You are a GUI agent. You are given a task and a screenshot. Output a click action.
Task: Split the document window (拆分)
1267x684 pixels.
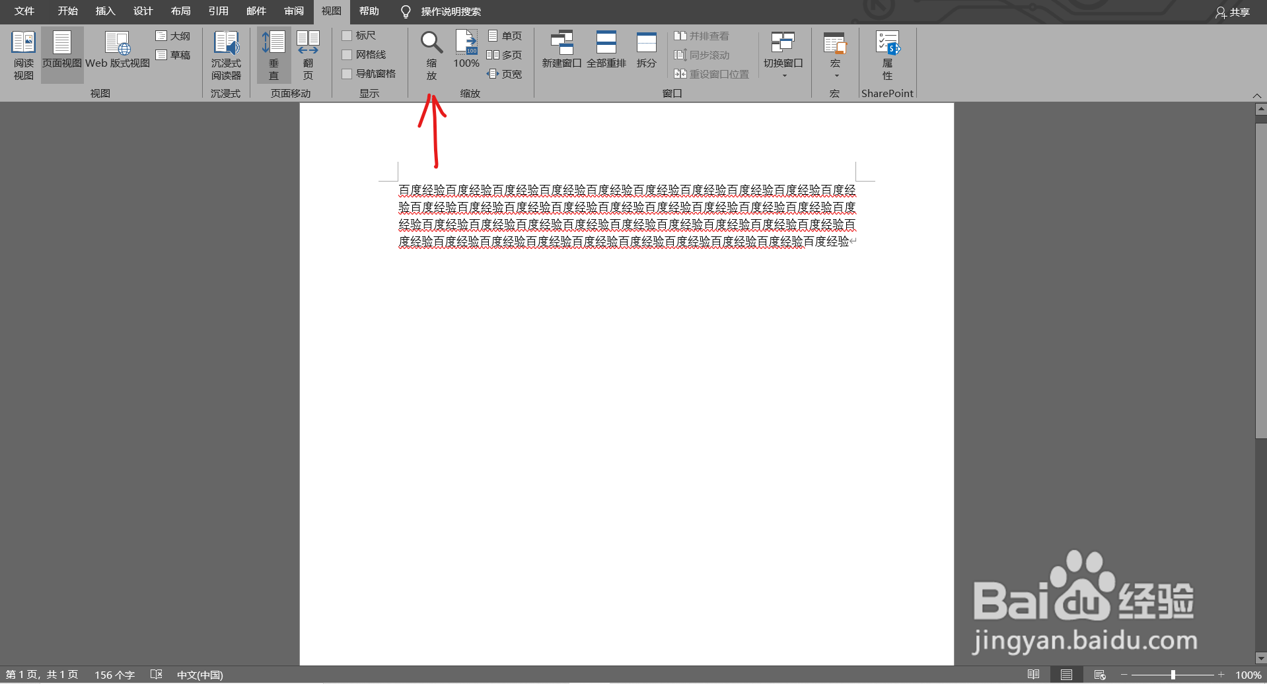646,50
